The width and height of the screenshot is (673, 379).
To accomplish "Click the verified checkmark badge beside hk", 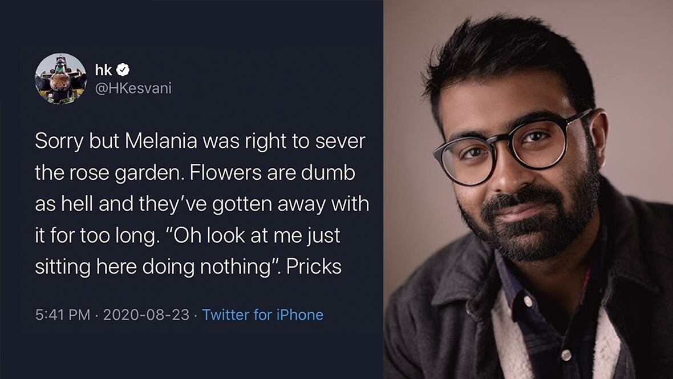I will click(123, 70).
